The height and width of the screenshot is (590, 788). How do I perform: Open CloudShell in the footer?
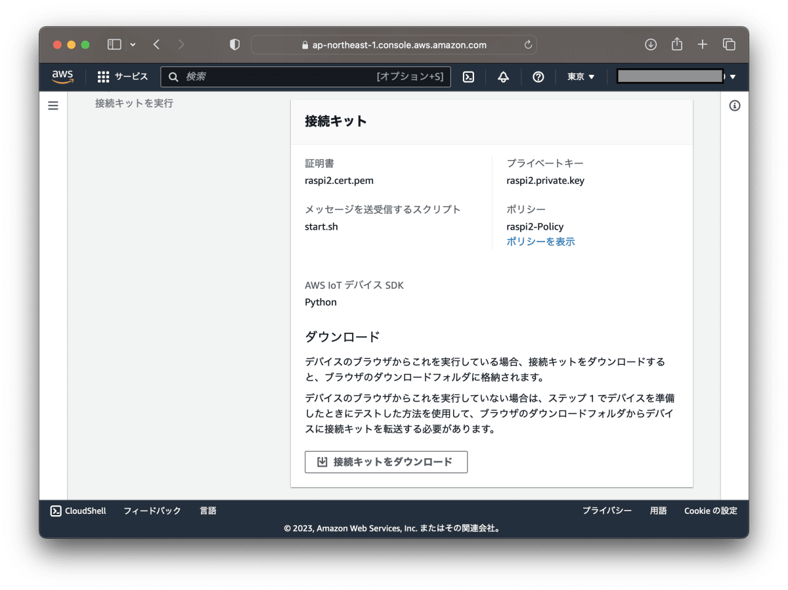78,511
